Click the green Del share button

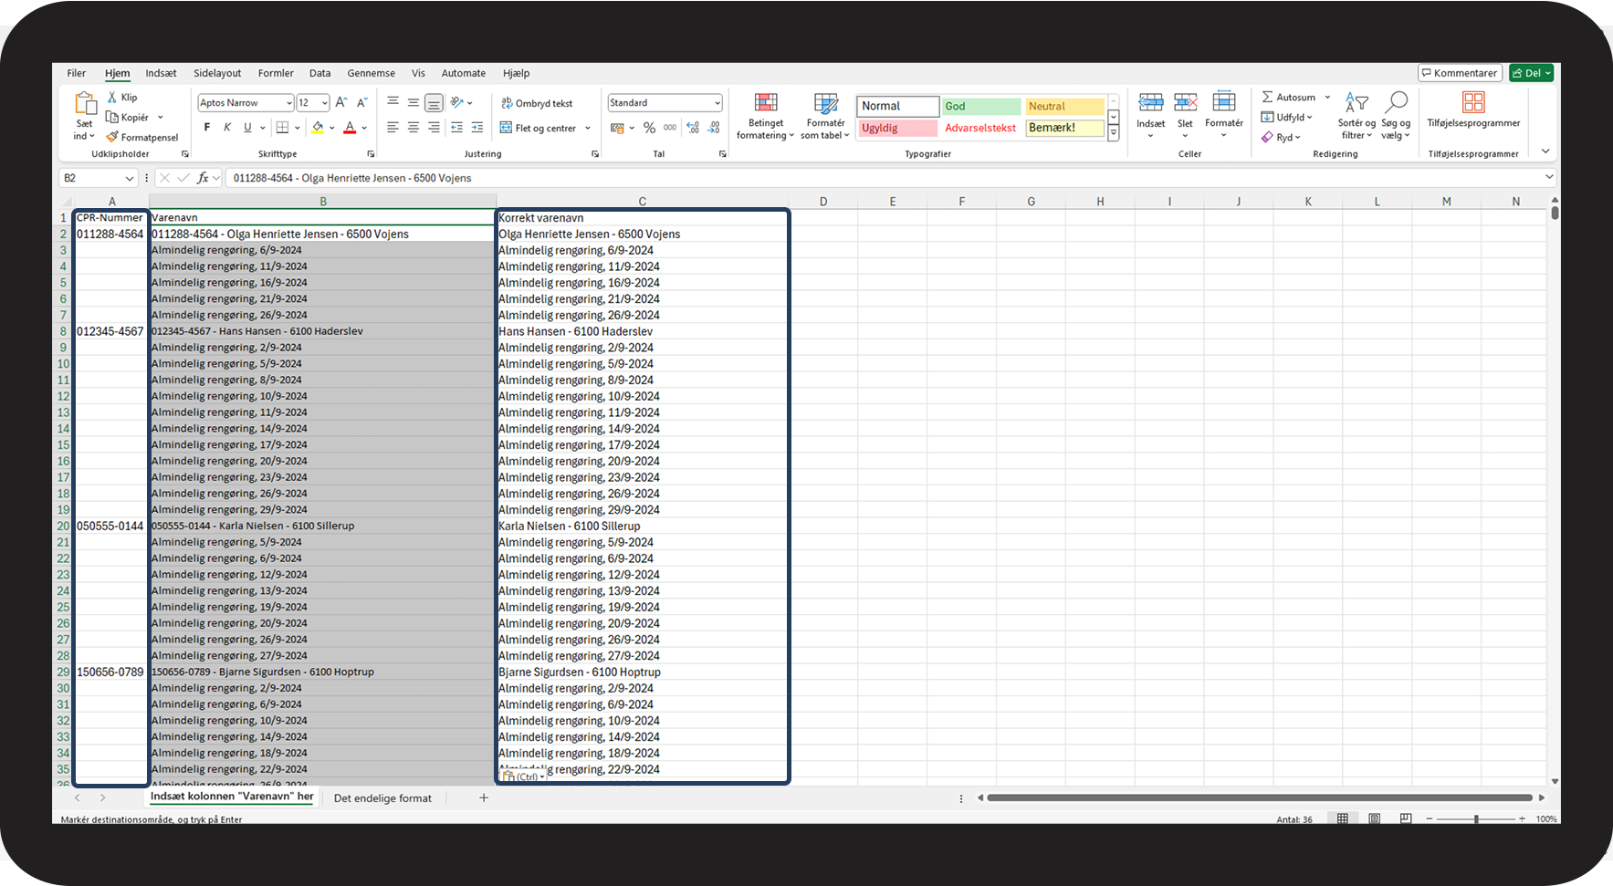click(x=1531, y=73)
